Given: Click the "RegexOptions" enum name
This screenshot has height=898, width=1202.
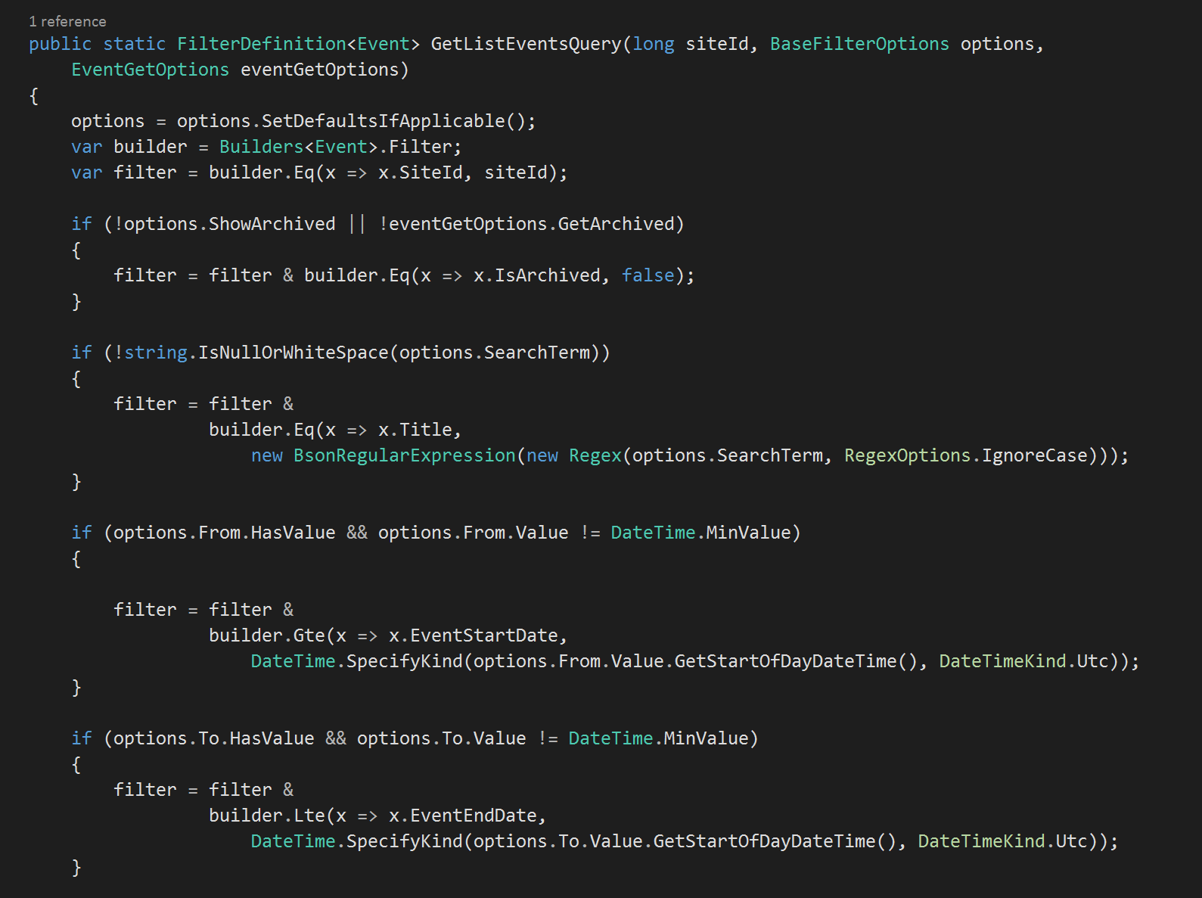Looking at the screenshot, I should pos(907,455).
